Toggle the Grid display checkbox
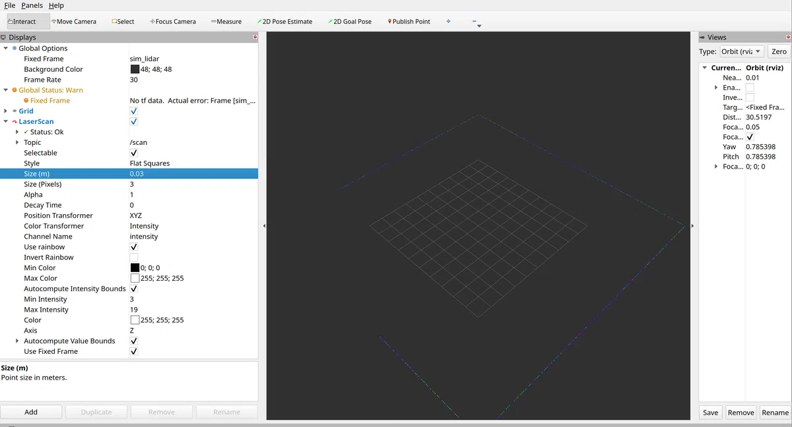The image size is (792, 427). click(x=134, y=111)
